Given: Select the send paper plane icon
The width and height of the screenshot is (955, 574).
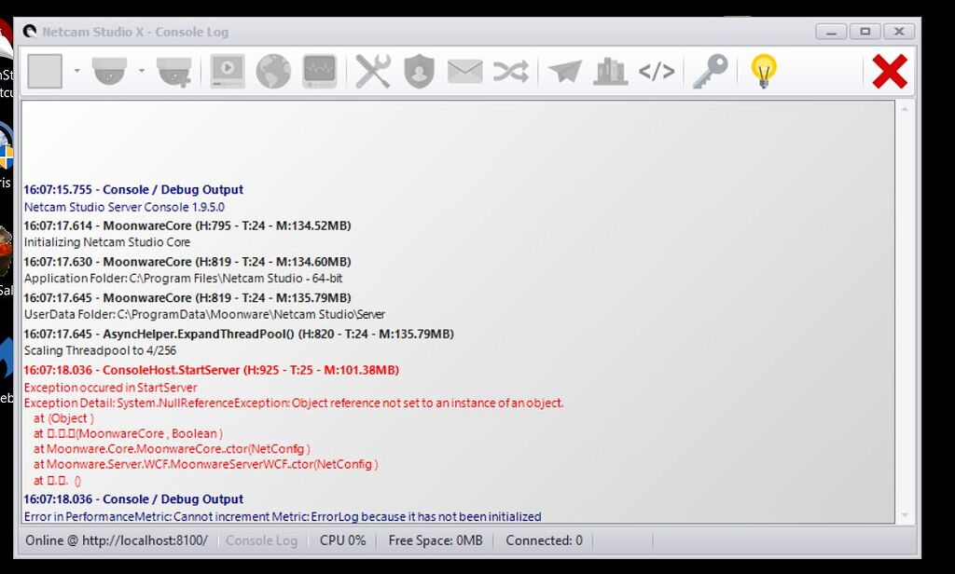Looking at the screenshot, I should [565, 72].
